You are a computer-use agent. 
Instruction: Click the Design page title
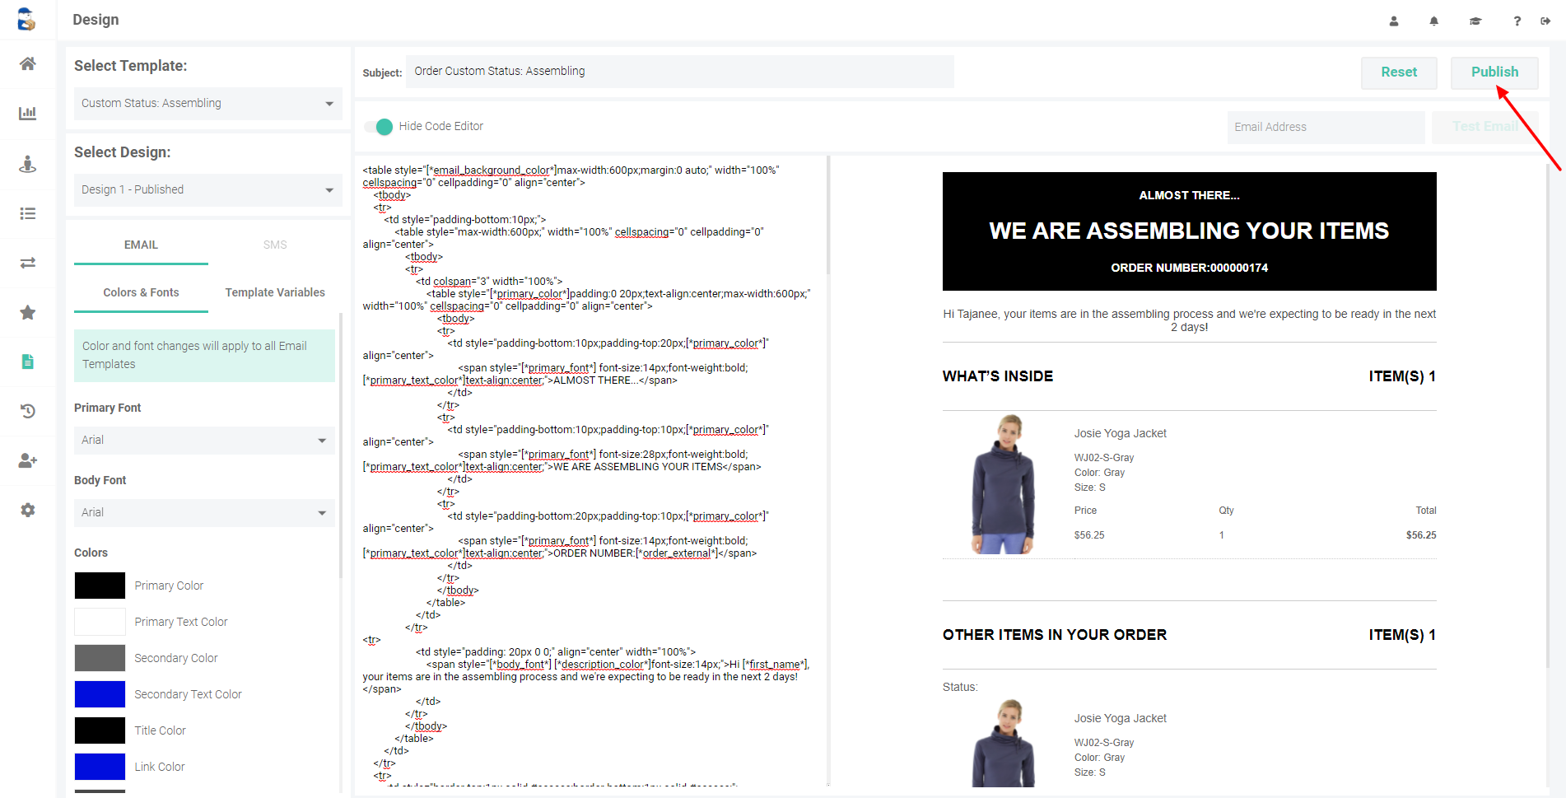[x=96, y=20]
